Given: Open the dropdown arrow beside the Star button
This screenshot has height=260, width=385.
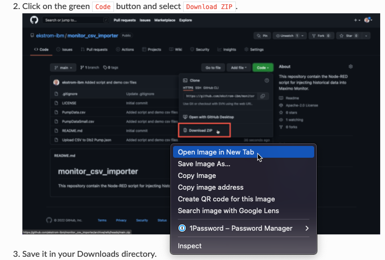Looking at the screenshot, I should pyautogui.click(x=366, y=36).
